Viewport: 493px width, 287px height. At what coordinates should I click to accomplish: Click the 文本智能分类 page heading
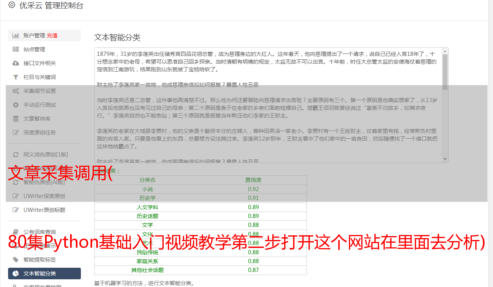coord(117,37)
